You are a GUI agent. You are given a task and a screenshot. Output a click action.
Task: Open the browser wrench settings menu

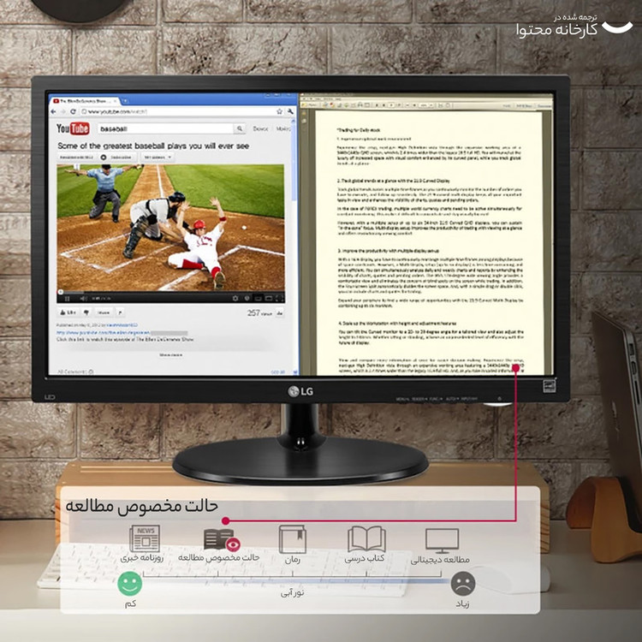click(289, 111)
